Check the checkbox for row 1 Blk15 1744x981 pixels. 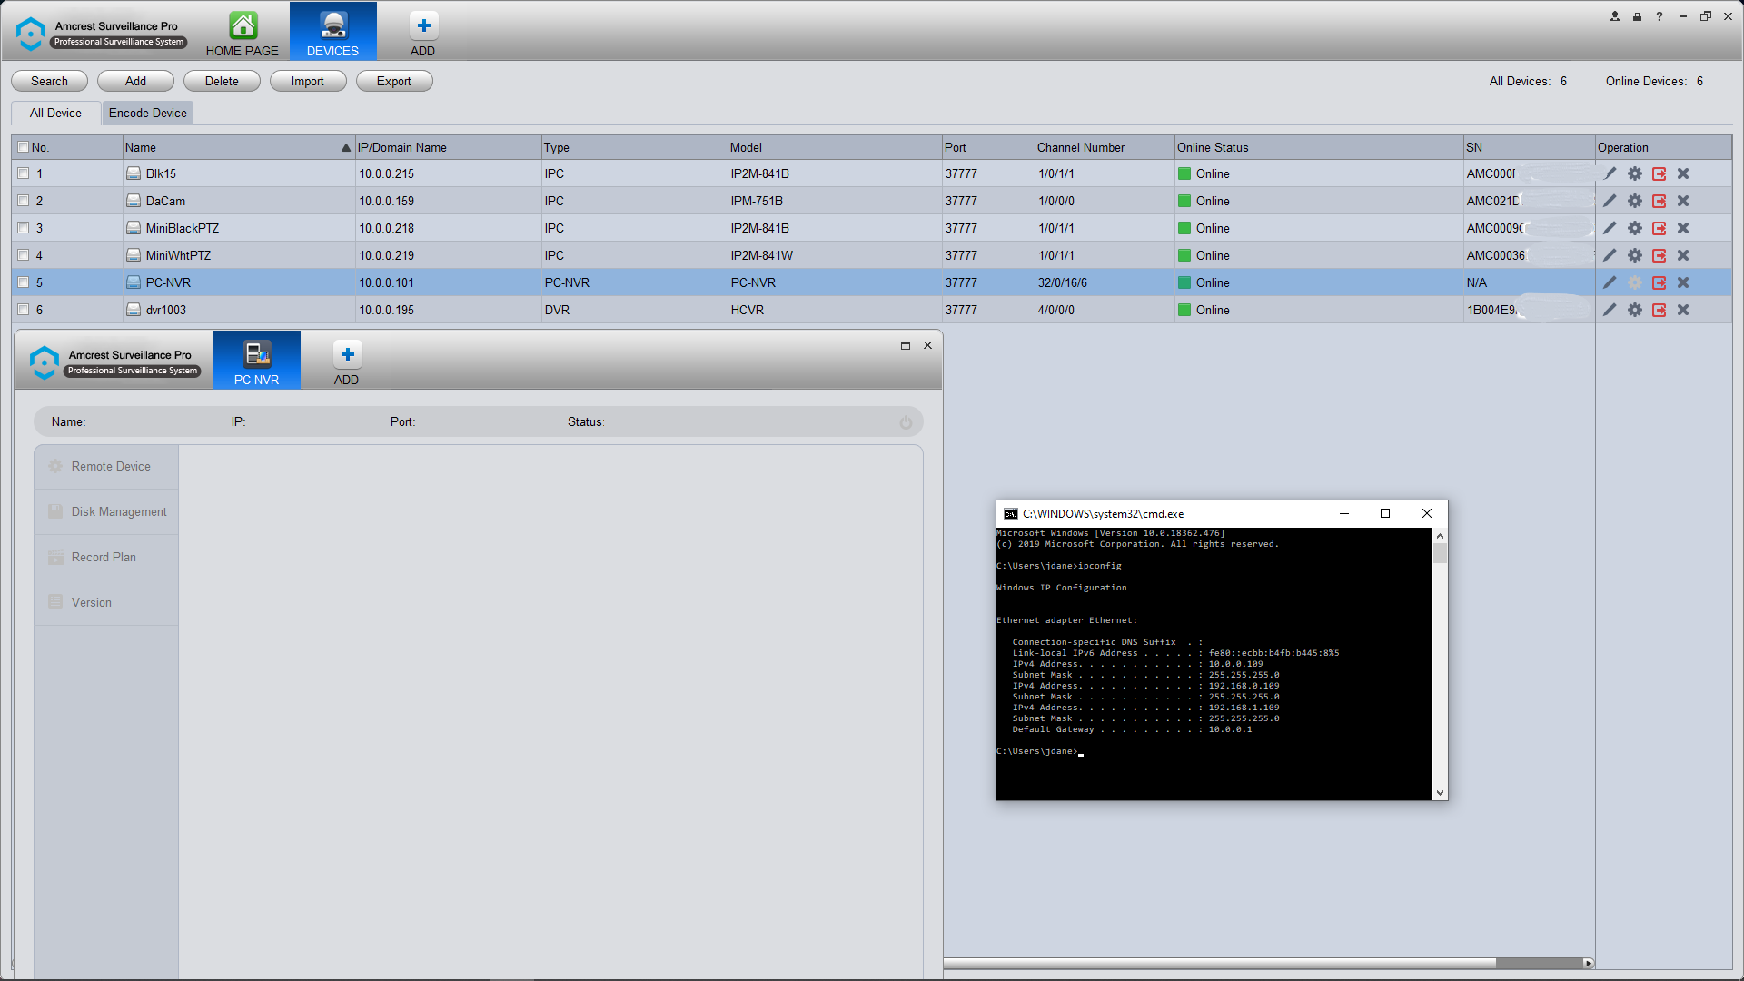click(x=24, y=173)
